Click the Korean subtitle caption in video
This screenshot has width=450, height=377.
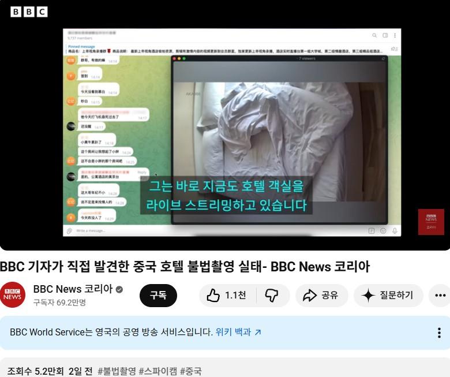coord(226,196)
